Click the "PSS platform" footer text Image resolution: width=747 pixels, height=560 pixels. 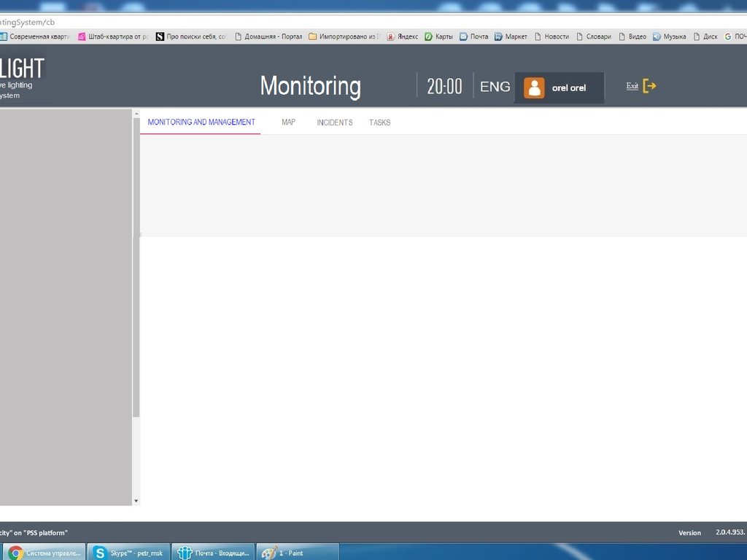45,533
